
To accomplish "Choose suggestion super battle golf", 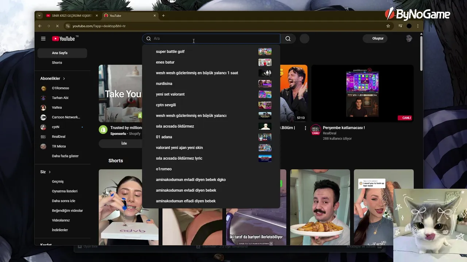I will (x=211, y=52).
